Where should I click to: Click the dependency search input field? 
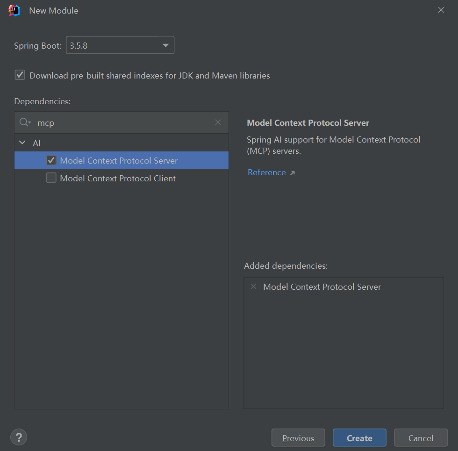pyautogui.click(x=124, y=123)
